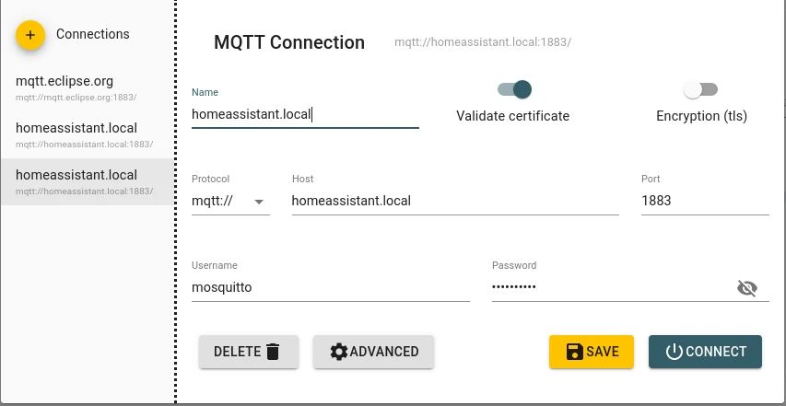The width and height of the screenshot is (786, 406).
Task: Click the trash icon on Delete button
Action: coord(272,352)
